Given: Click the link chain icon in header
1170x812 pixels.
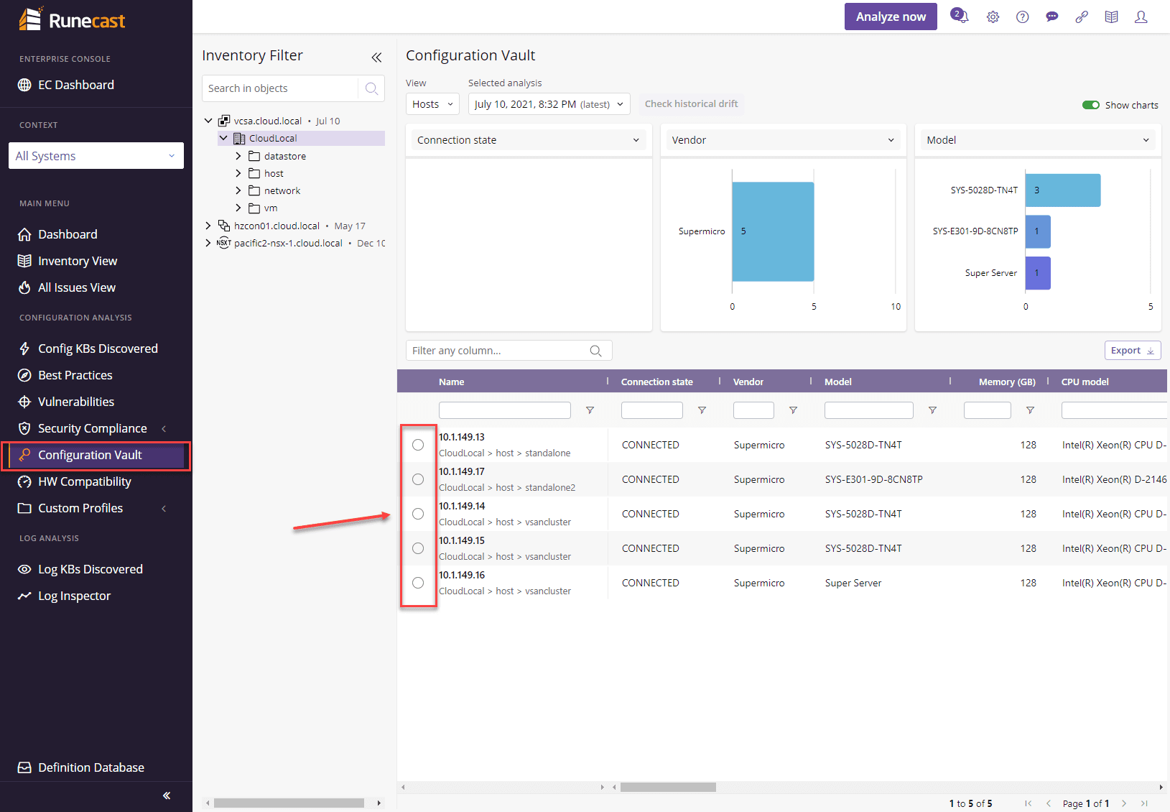Looking at the screenshot, I should pyautogui.click(x=1082, y=17).
